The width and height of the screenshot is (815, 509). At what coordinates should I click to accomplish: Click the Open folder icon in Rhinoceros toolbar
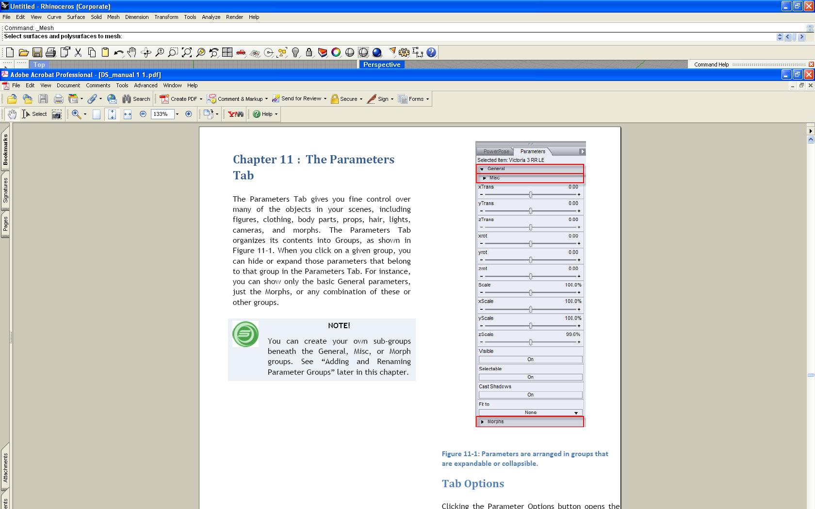click(x=23, y=52)
